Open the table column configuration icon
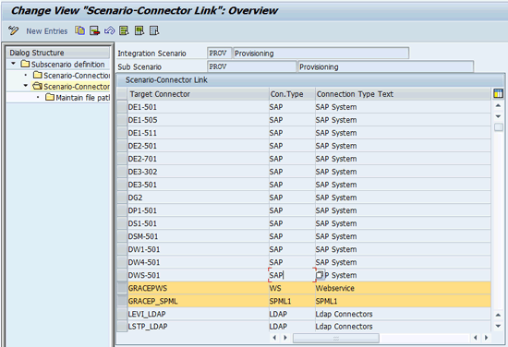Viewport: 508px width, 347px height. (x=498, y=94)
